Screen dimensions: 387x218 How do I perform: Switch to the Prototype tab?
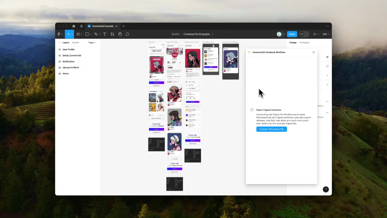pyautogui.click(x=304, y=43)
